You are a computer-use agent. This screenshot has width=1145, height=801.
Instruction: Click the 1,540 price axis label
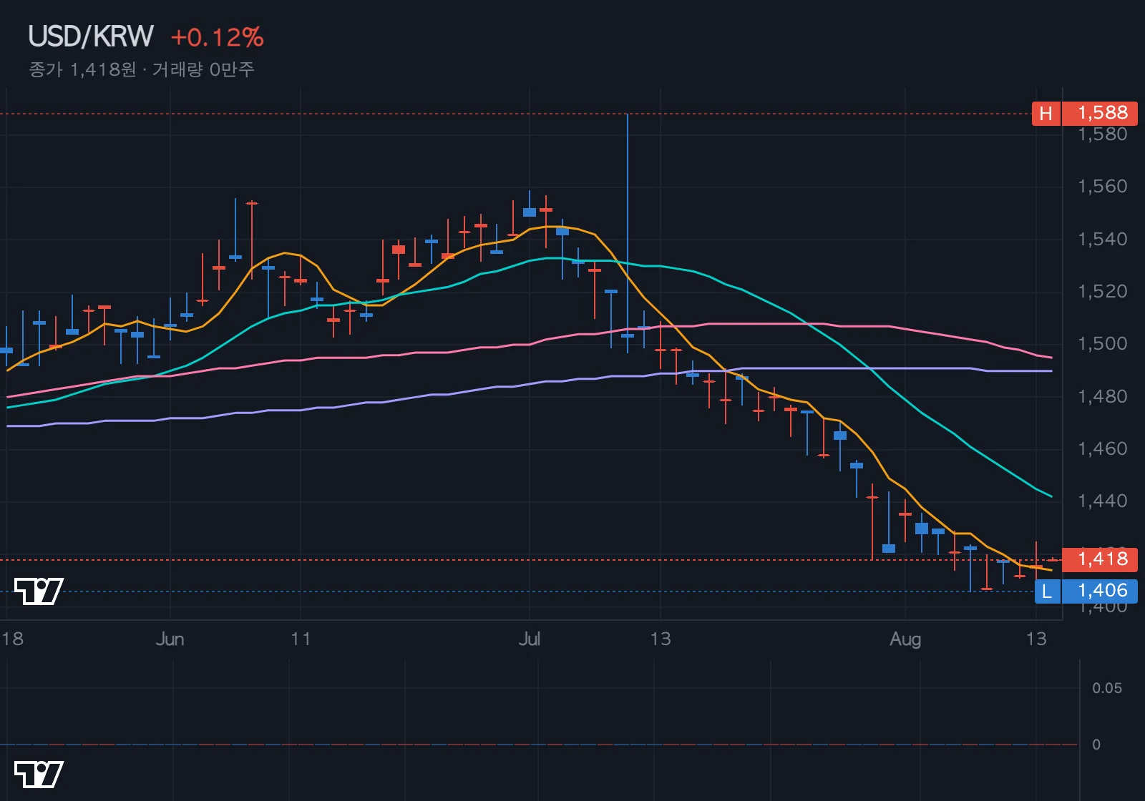coord(1102,239)
